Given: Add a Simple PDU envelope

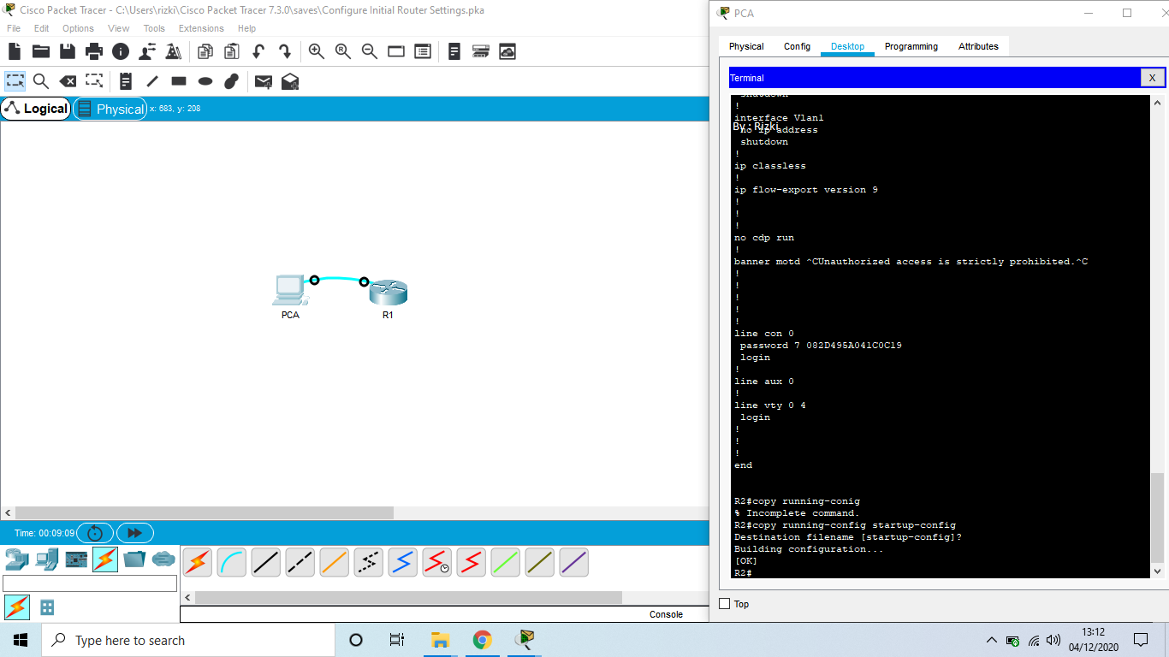Looking at the screenshot, I should (x=264, y=81).
